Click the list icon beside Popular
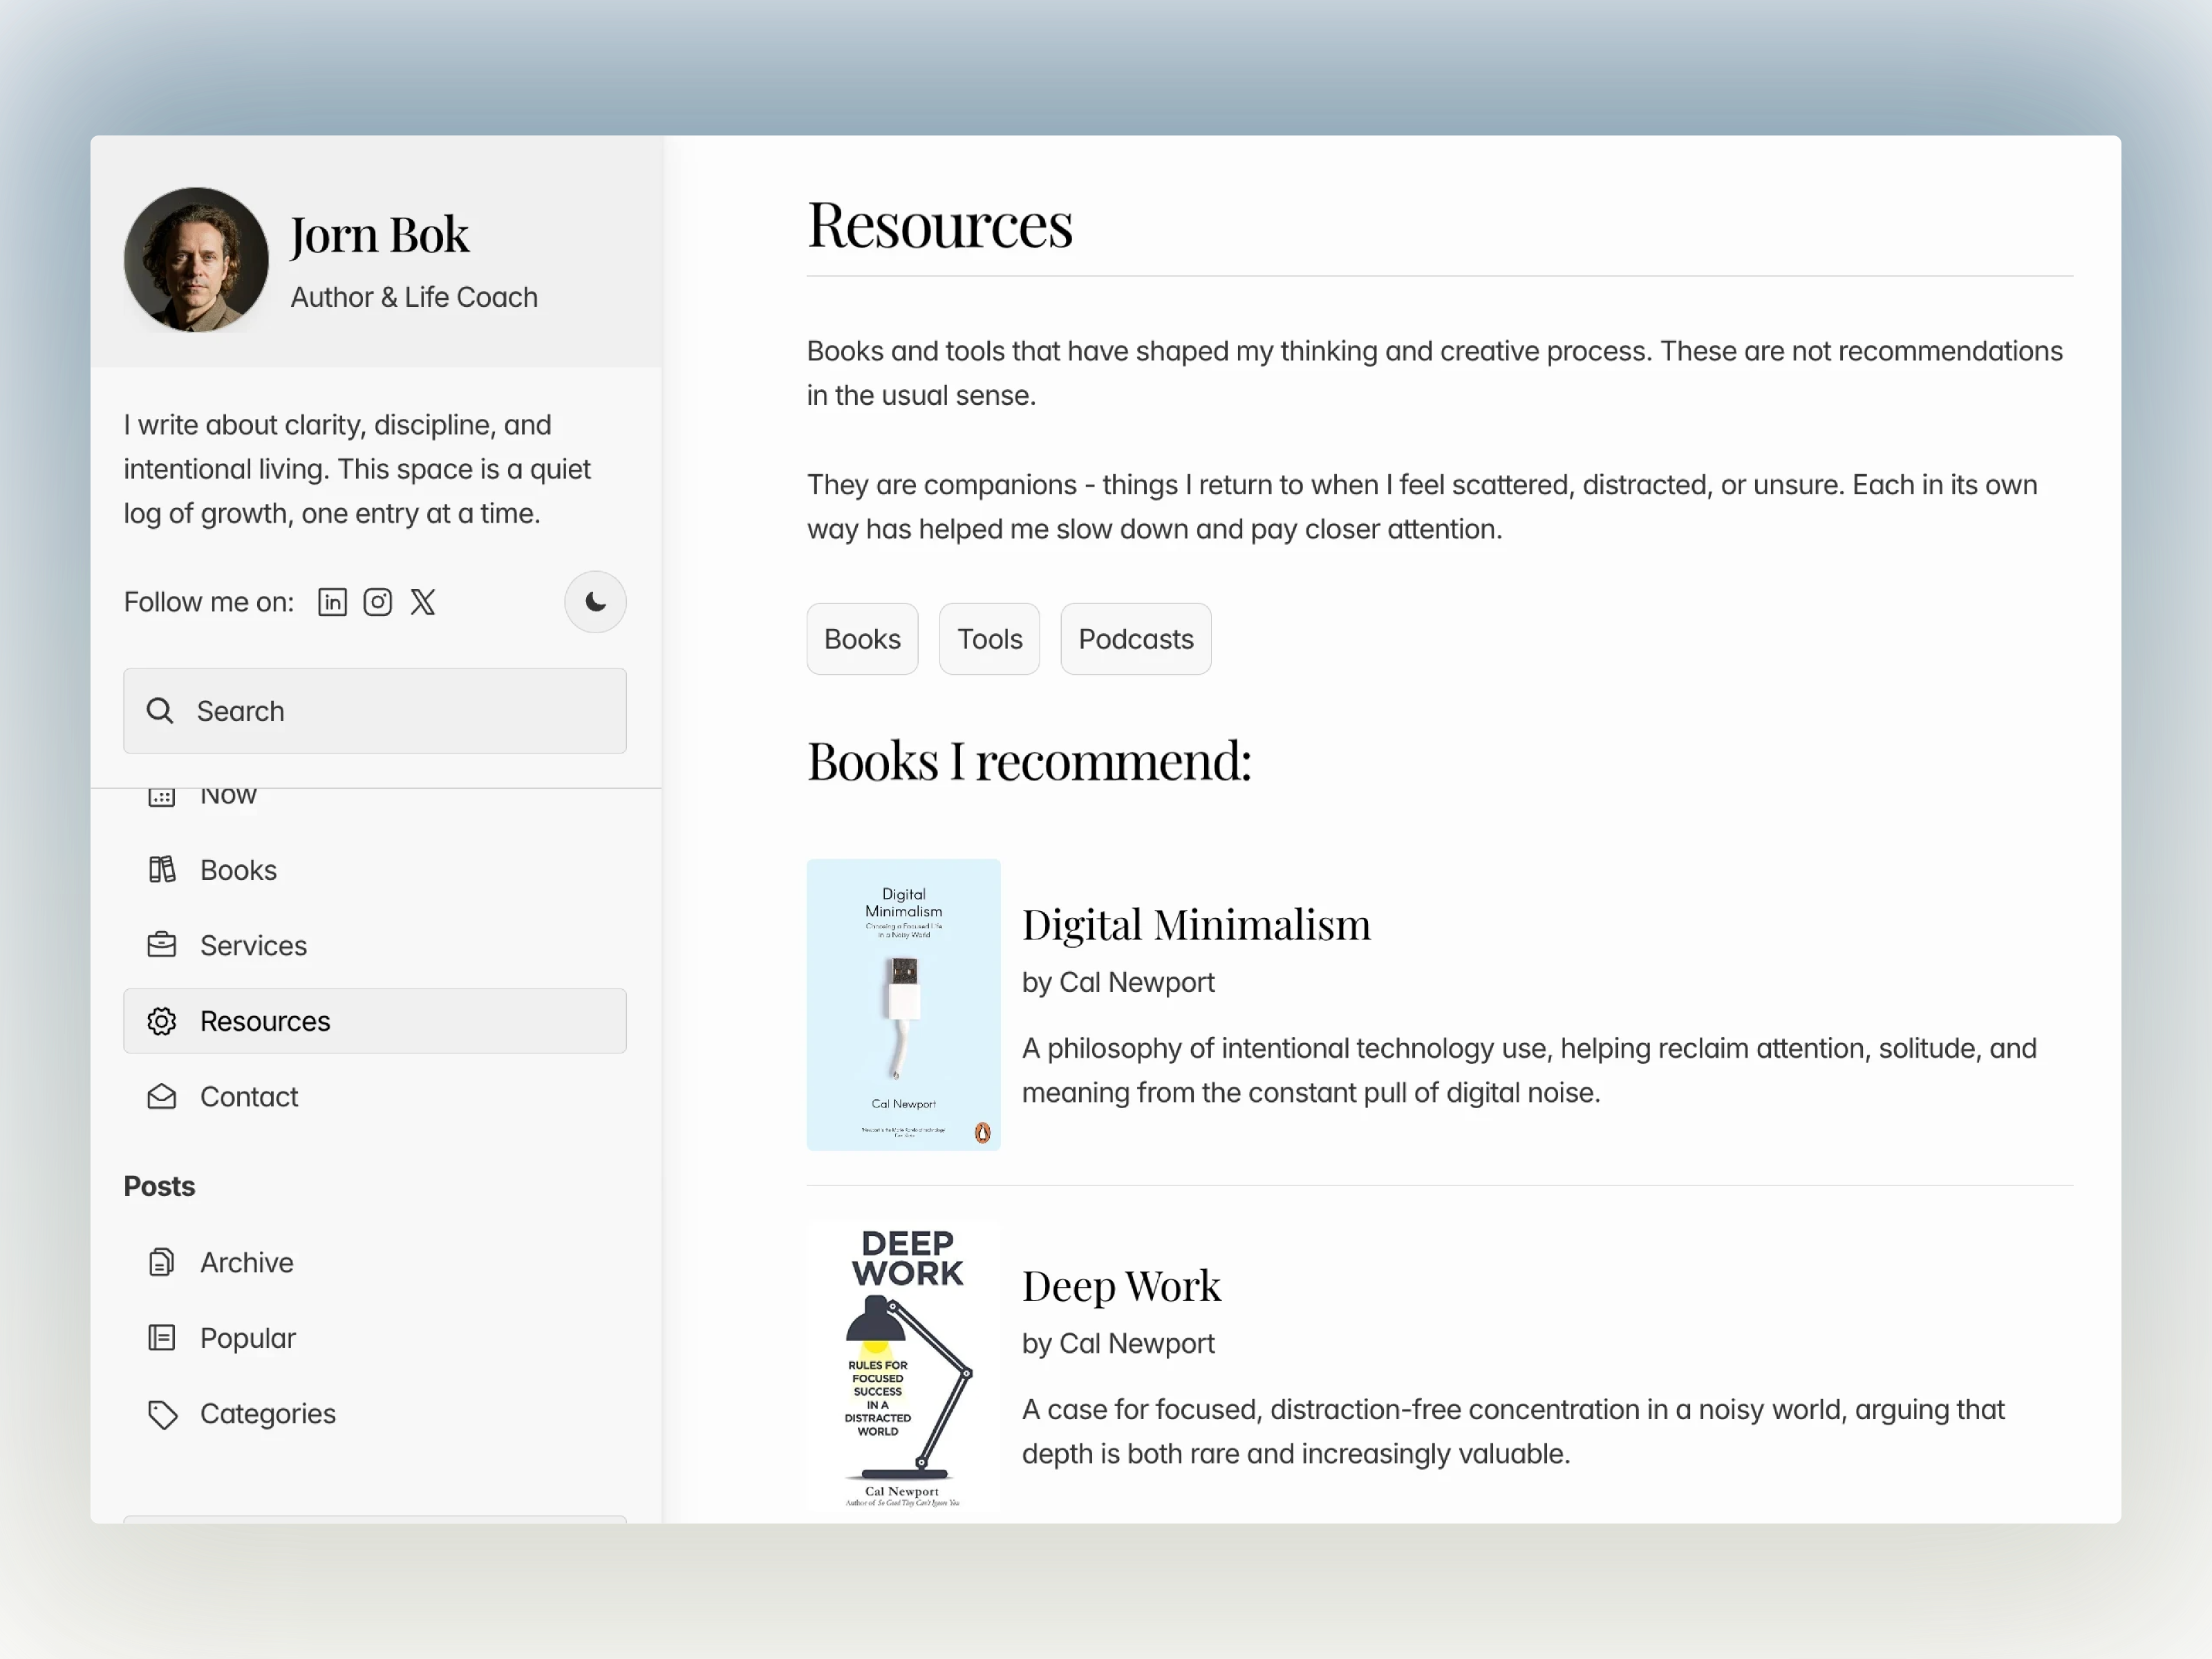 point(162,1338)
